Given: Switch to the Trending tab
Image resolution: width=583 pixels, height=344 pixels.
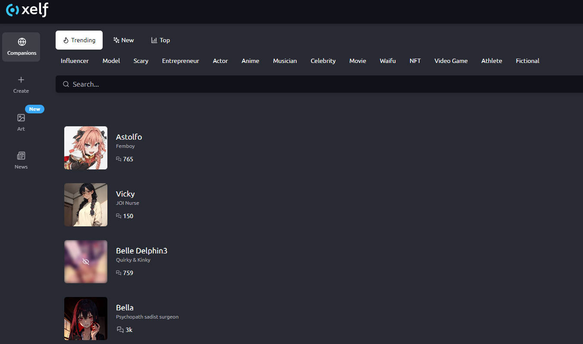Looking at the screenshot, I should click(x=79, y=40).
